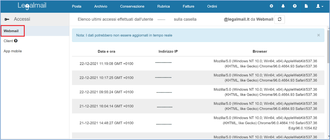Click the help question mark icon in header
Image resolution: width=330 pixels, height=140 pixels.
tap(295, 6)
